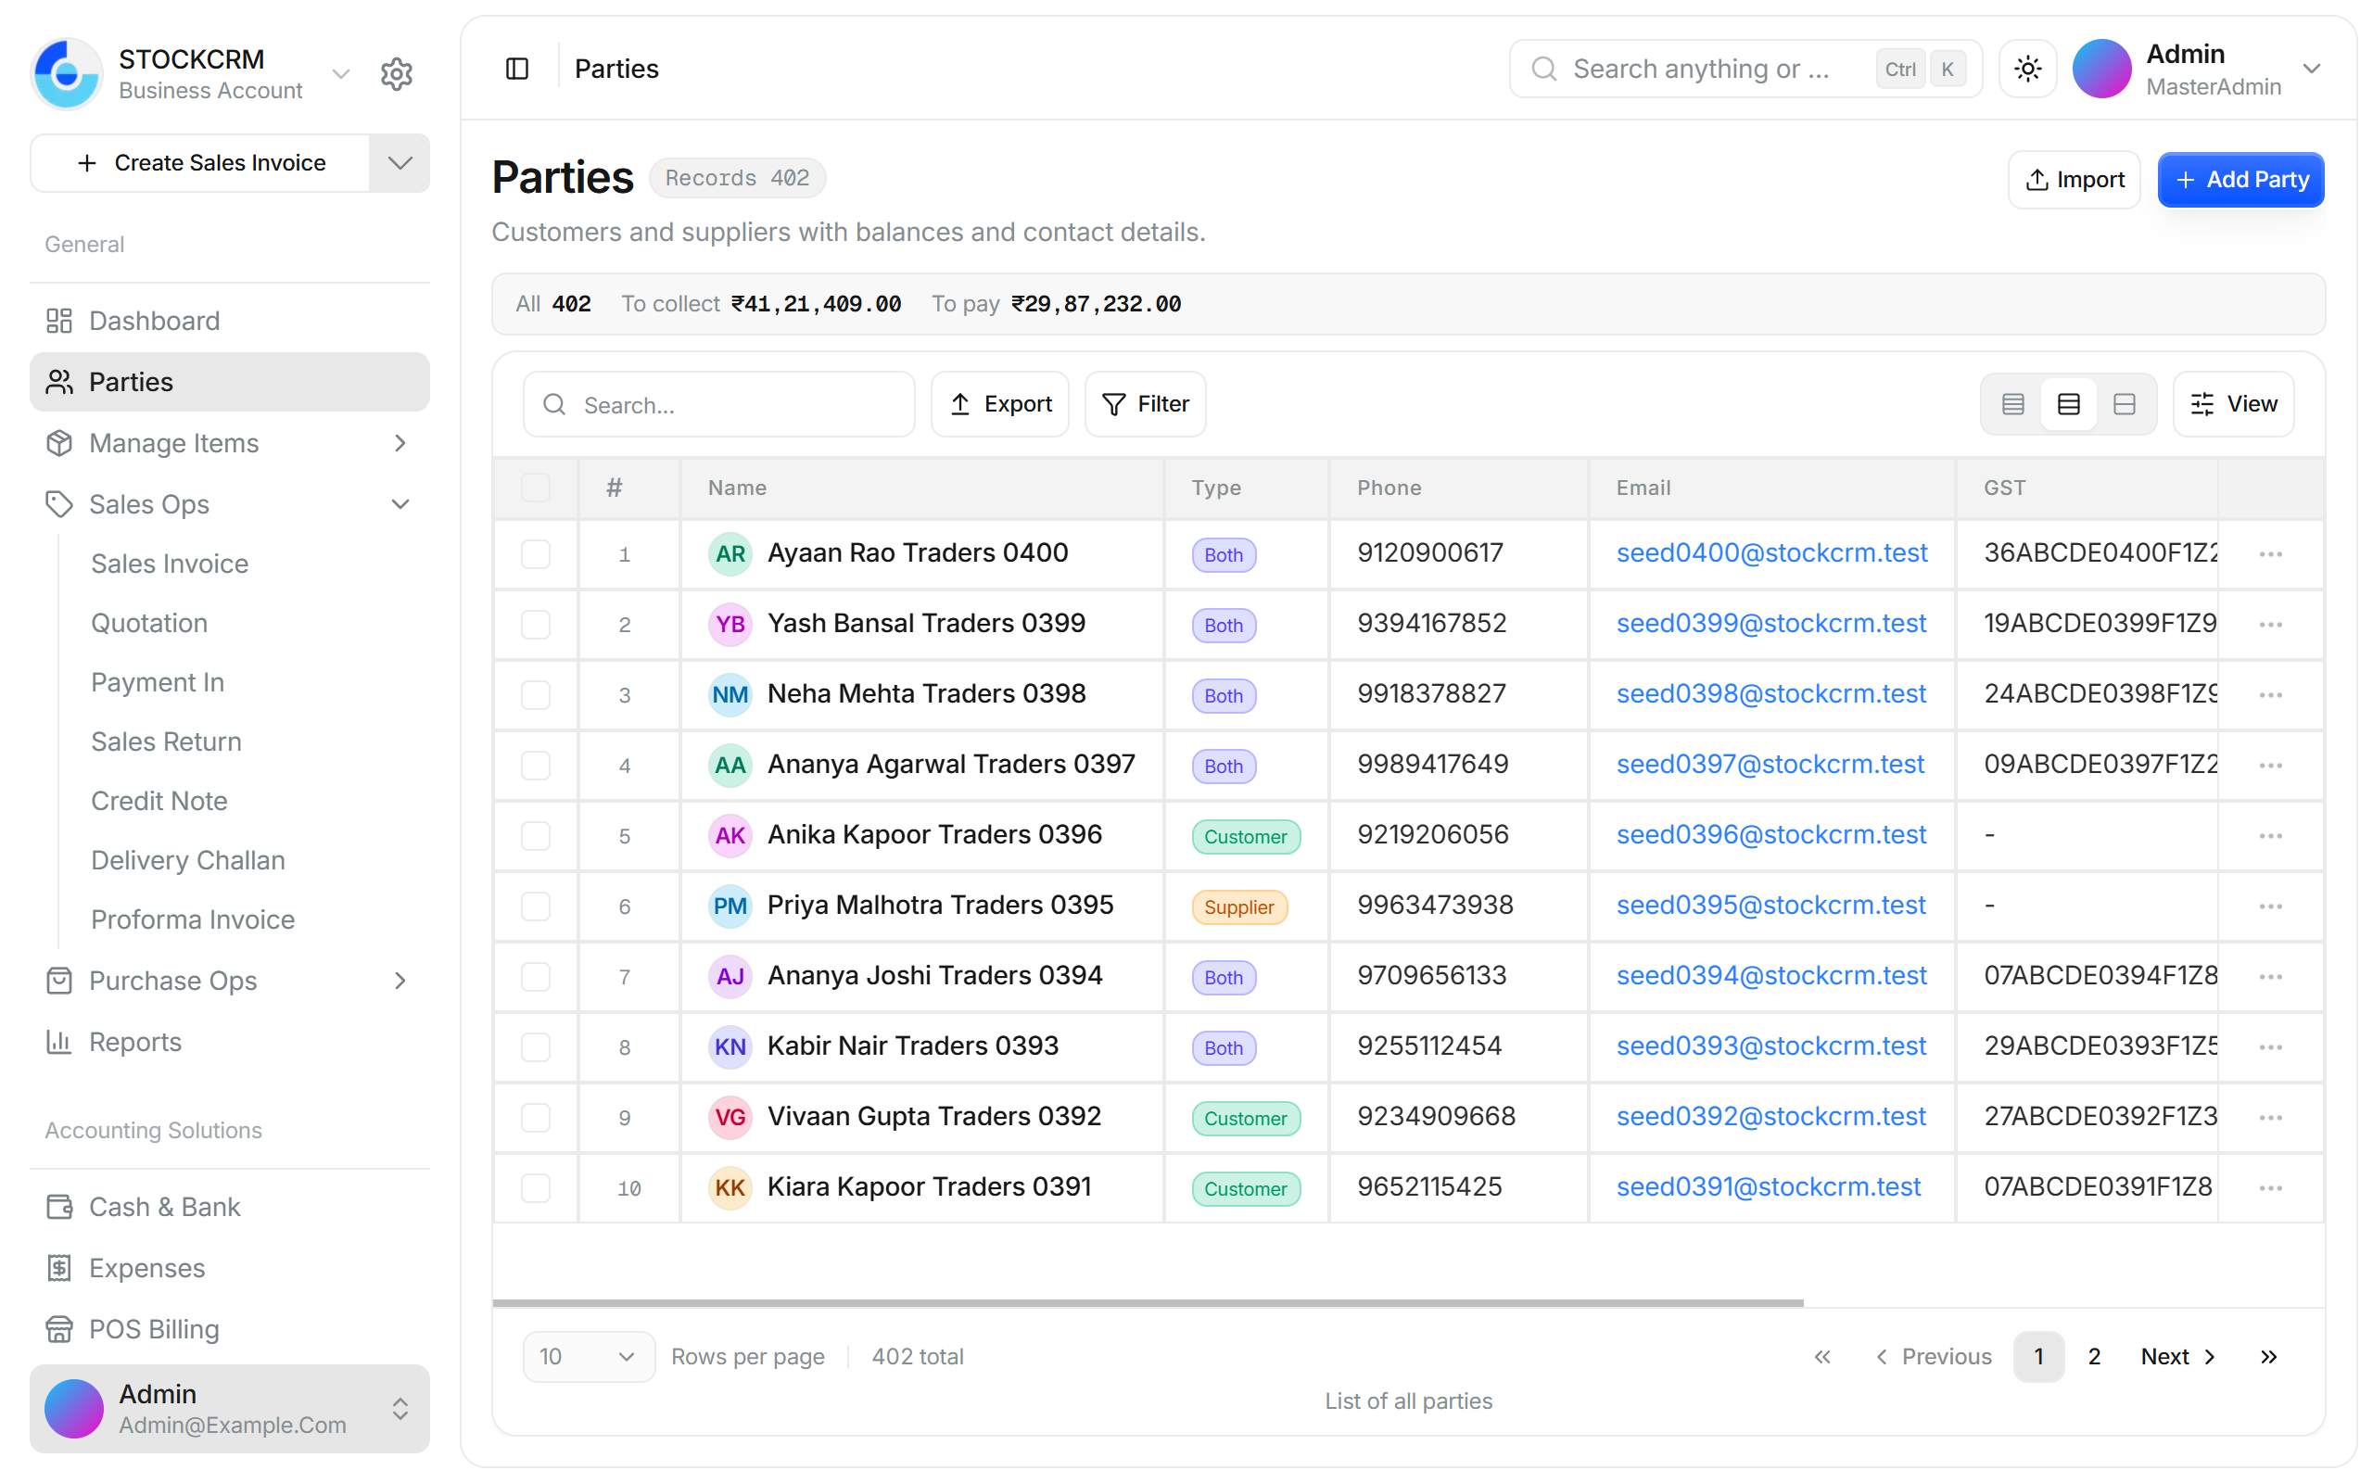Click the parties Search... input field
The image size is (2373, 1483).
click(x=718, y=404)
